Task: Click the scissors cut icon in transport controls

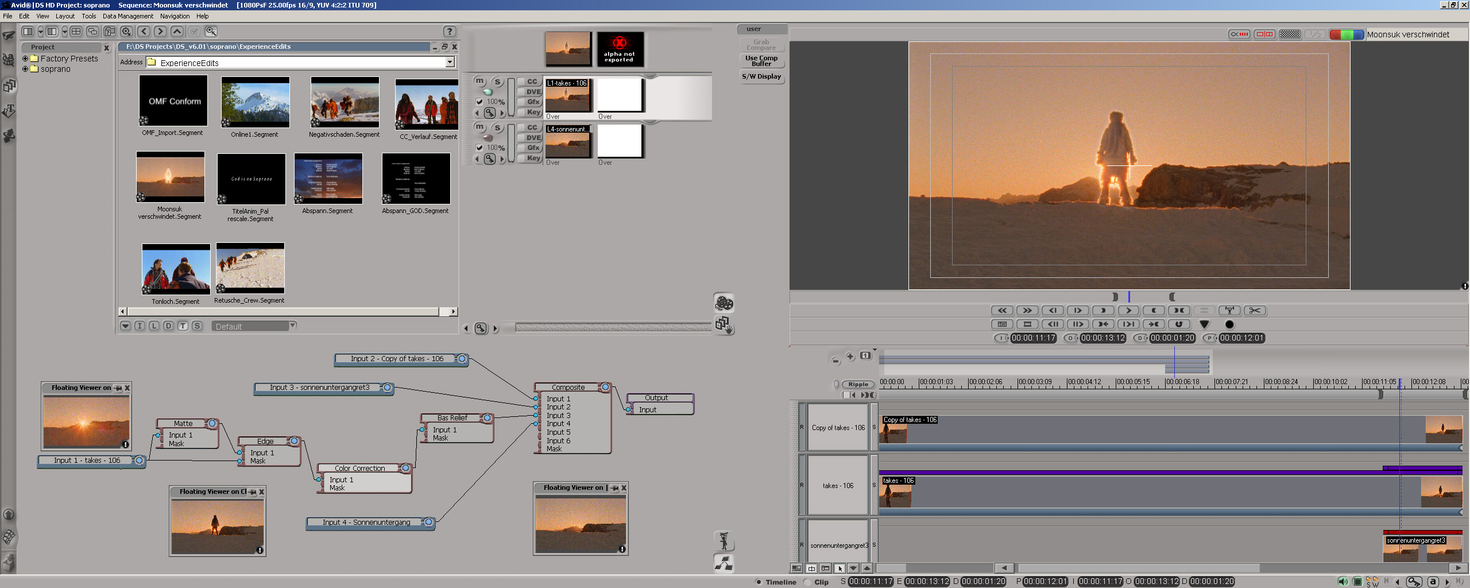Action: [x=1255, y=311]
